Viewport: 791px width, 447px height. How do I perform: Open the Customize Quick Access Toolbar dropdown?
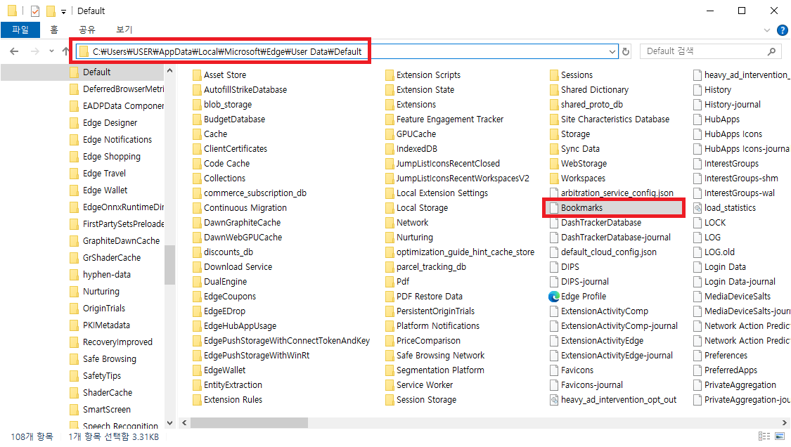[63, 11]
